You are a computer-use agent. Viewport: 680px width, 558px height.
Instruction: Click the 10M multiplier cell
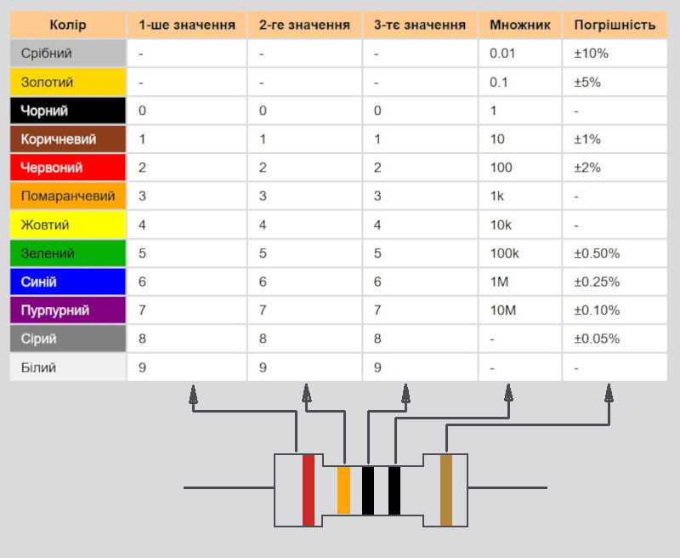[x=520, y=310]
